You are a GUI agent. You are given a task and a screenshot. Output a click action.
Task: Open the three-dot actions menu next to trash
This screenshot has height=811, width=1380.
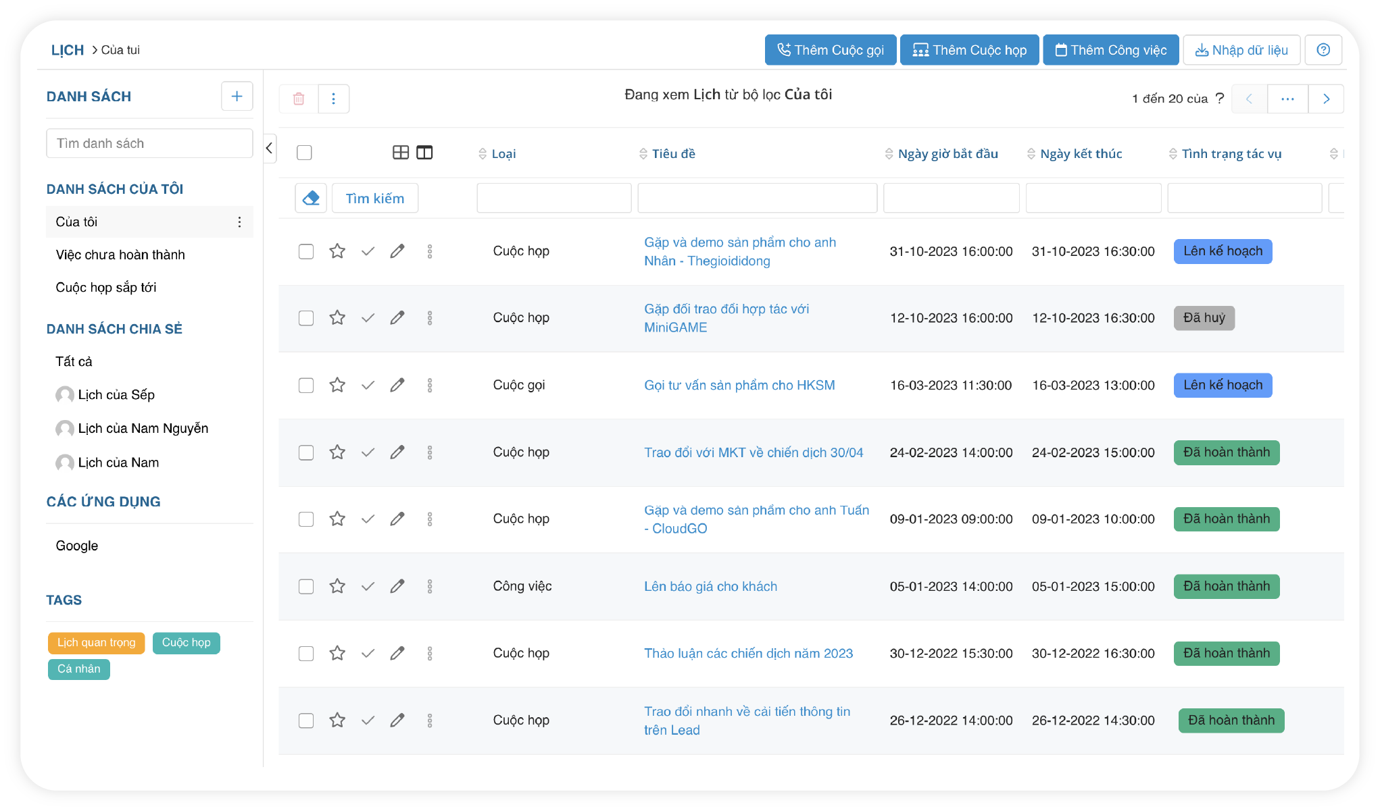click(334, 99)
